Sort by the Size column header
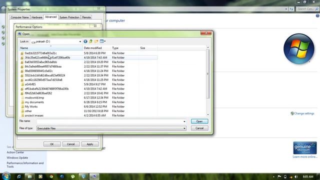Image resolution: width=320 pixels, height=180 pixels. coord(148,48)
